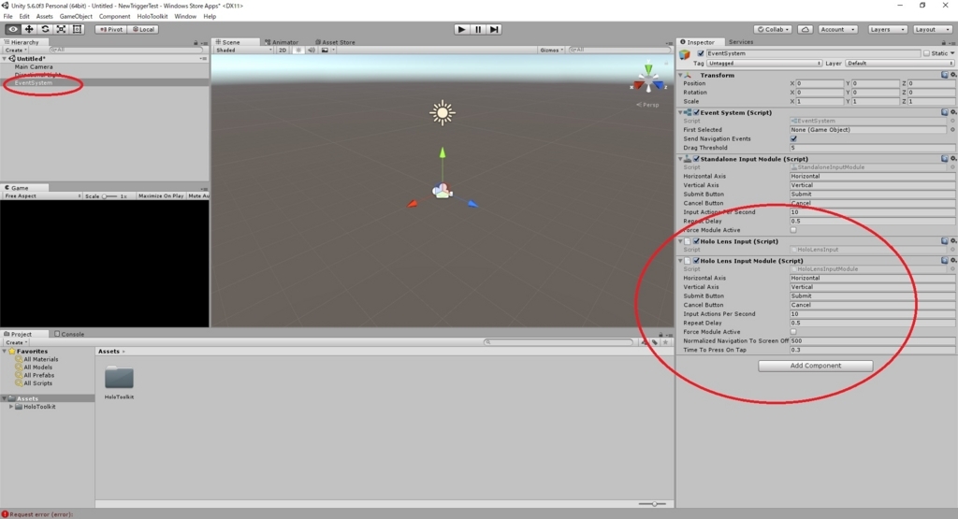Toggle Maximize On Play
This screenshot has height=519, width=958.
[x=161, y=196]
